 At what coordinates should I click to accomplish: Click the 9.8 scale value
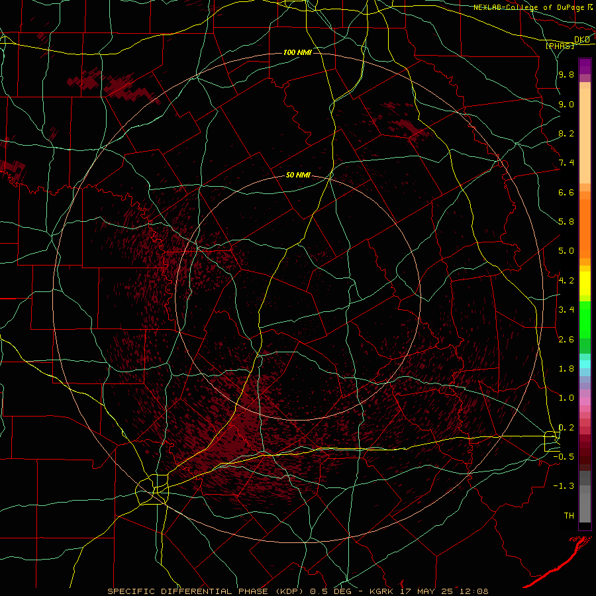566,74
